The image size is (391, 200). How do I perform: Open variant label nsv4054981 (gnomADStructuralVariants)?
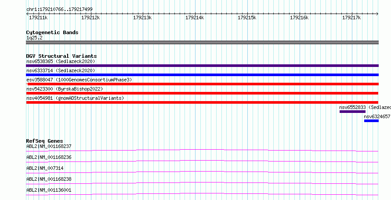coord(75,98)
